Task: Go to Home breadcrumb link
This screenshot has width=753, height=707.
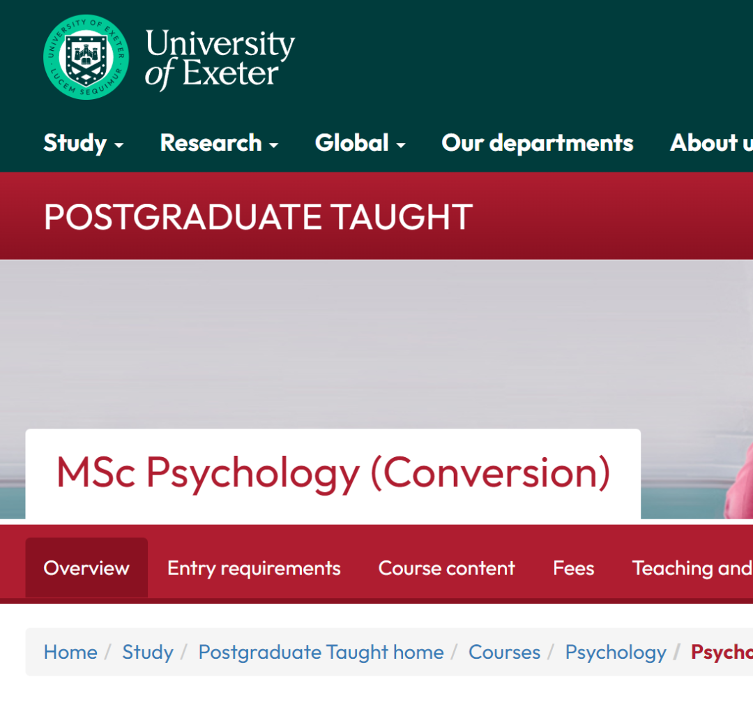Action: point(70,652)
